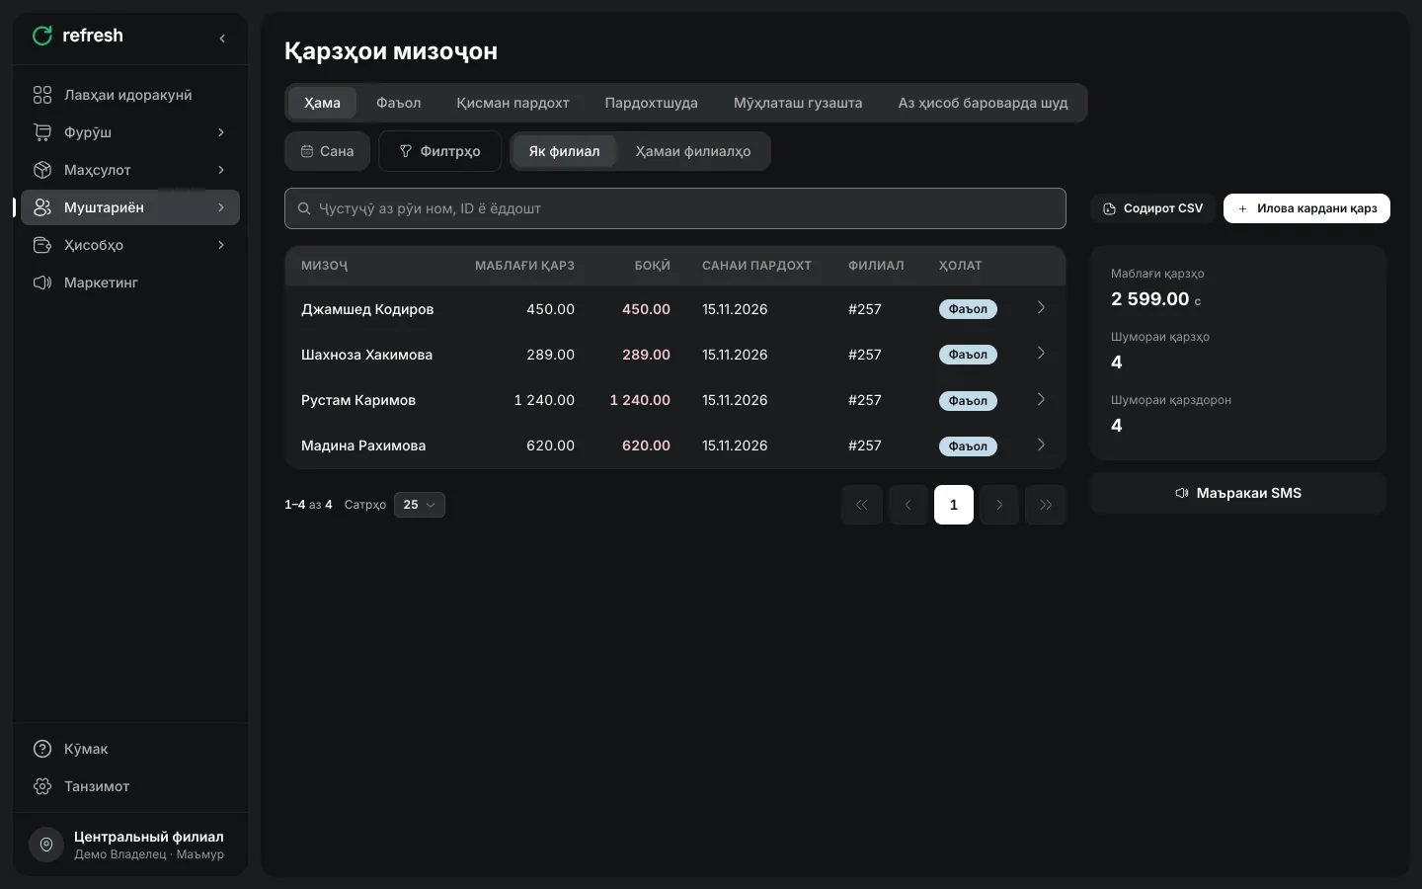
Task: Open Лавҳаи идоракунӣ dashboard icon
Action: pyautogui.click(x=42, y=95)
